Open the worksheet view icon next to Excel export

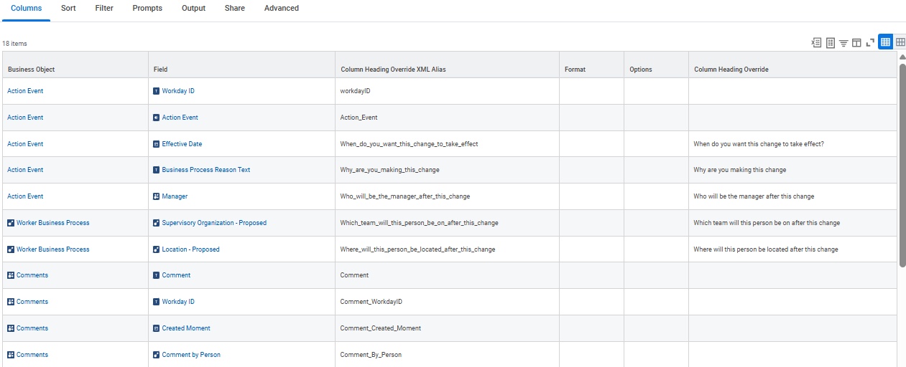[x=831, y=43]
